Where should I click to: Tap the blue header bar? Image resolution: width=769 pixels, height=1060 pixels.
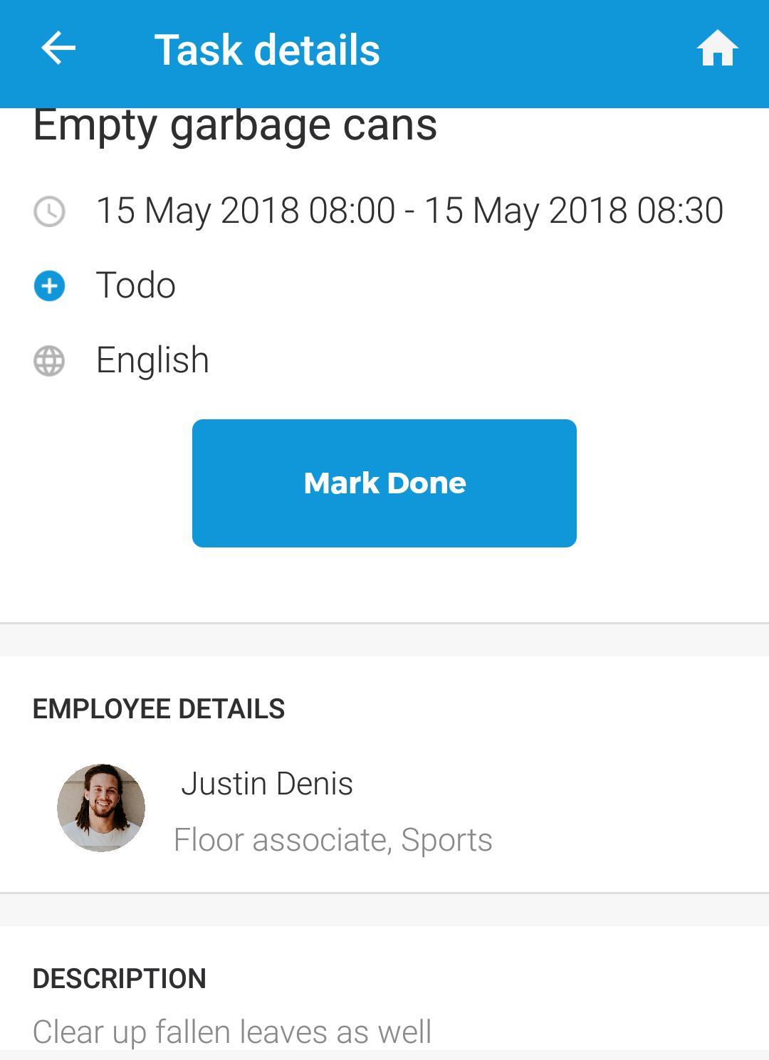pyautogui.click(x=384, y=54)
